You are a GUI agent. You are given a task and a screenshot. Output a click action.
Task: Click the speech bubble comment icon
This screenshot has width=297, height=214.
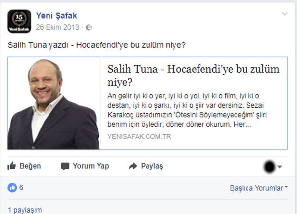pyautogui.click(x=65, y=166)
